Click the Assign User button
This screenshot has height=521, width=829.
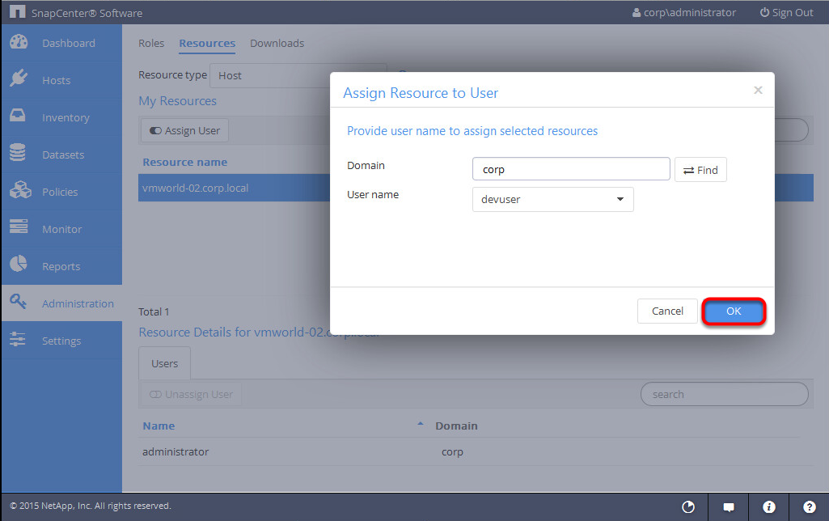click(x=184, y=130)
